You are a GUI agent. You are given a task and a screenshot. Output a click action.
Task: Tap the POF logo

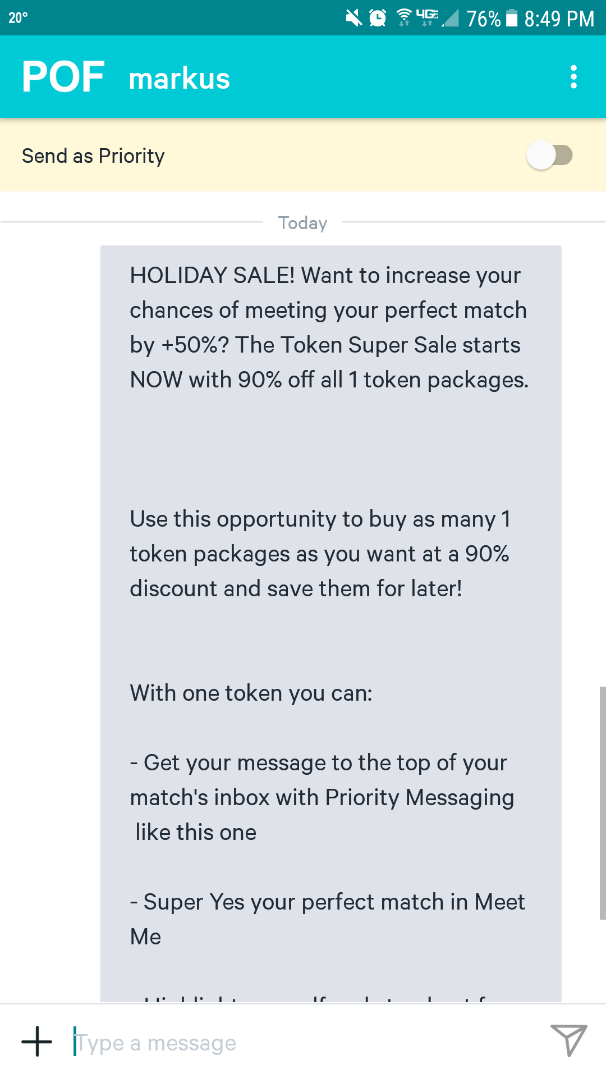pyautogui.click(x=63, y=77)
